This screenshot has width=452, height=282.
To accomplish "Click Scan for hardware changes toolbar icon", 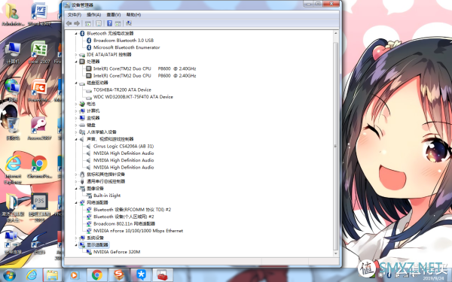I will (129, 23).
